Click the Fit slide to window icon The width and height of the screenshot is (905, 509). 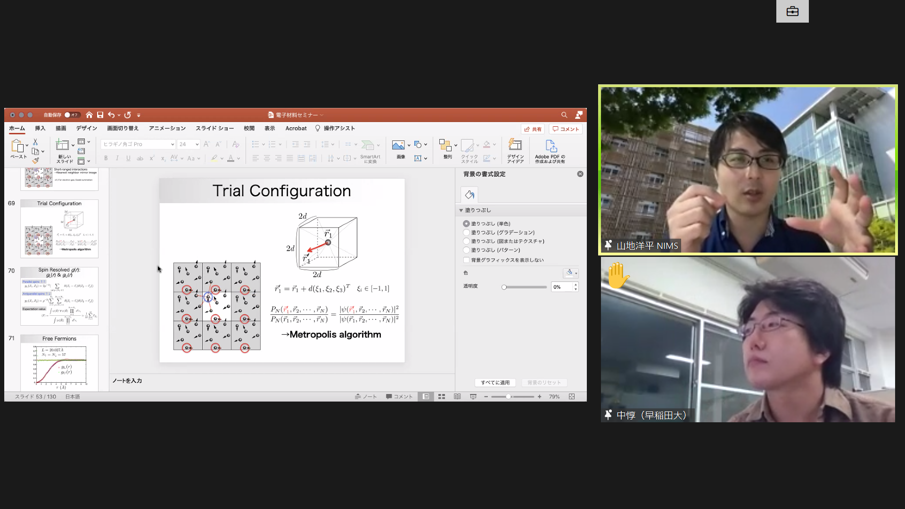[x=572, y=397]
